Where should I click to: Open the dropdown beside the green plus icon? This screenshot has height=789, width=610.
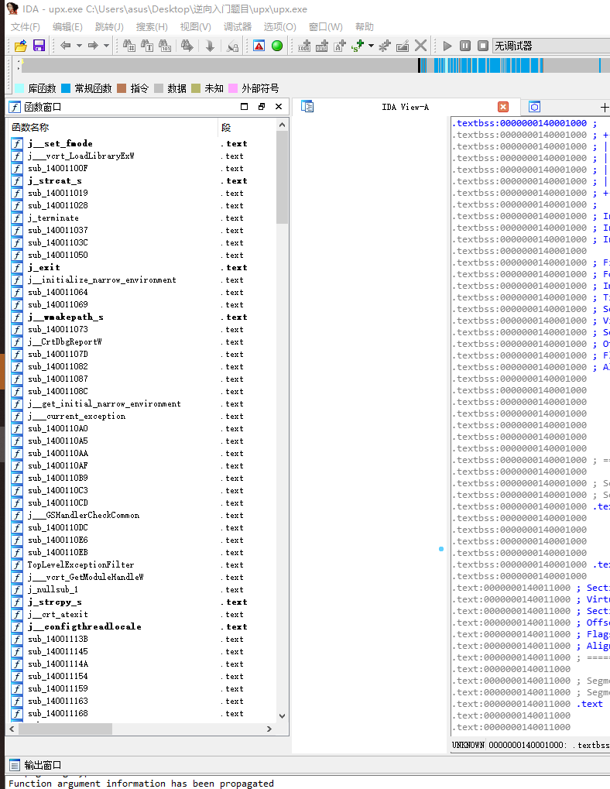[x=371, y=46]
